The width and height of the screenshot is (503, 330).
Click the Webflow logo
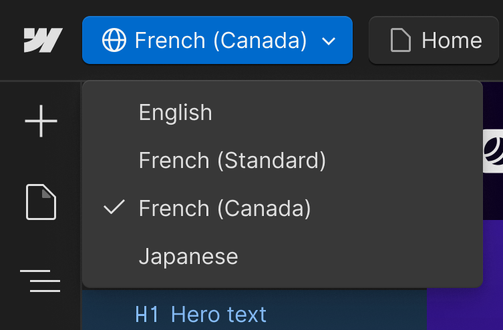(x=43, y=41)
